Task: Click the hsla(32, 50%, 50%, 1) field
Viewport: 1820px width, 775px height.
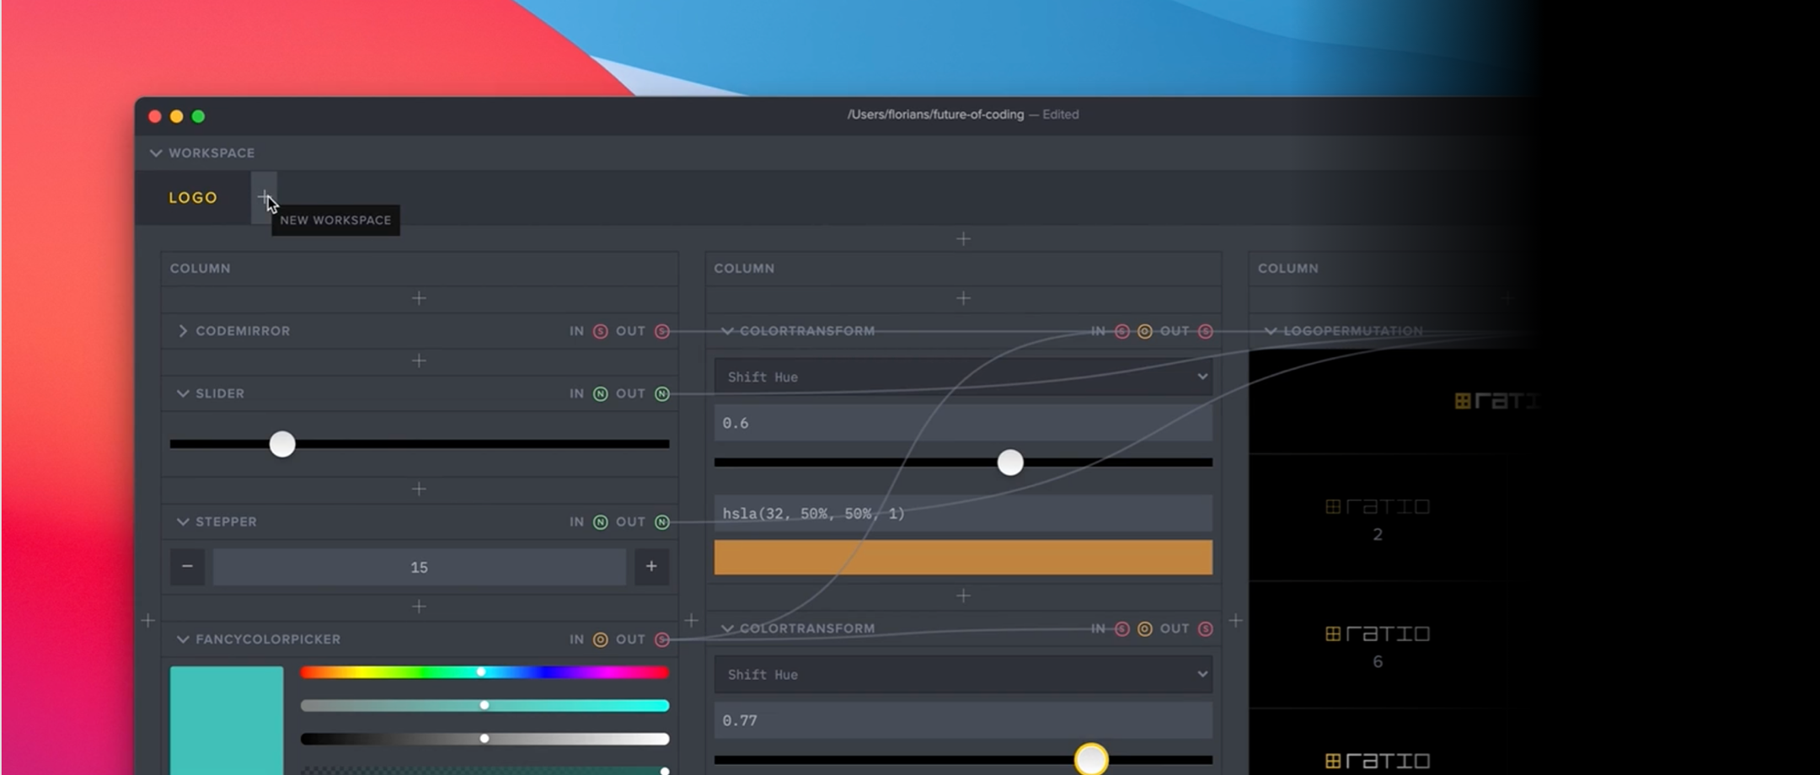Action: click(963, 513)
